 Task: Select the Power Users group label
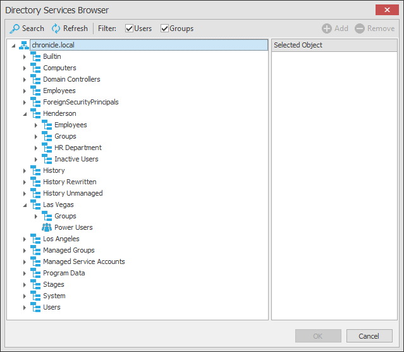tap(73, 227)
